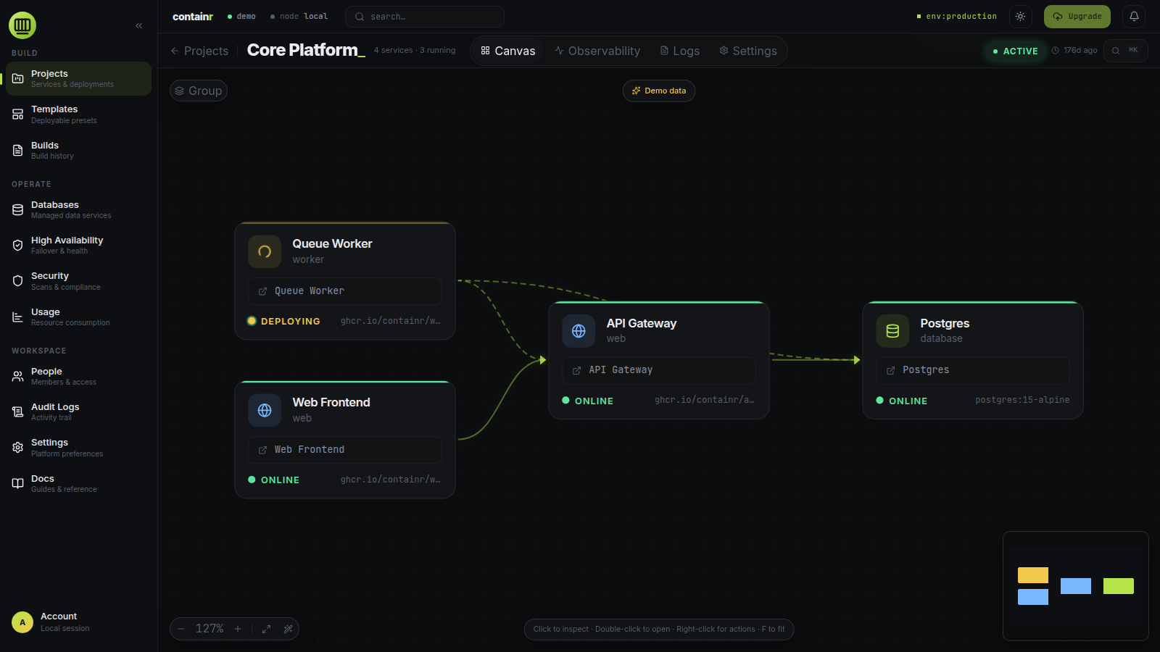Switch to the Logs tab
Screen dimensions: 1160x652
[x=680, y=51]
